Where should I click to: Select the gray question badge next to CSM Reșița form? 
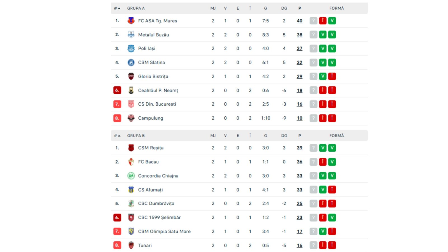(x=313, y=148)
